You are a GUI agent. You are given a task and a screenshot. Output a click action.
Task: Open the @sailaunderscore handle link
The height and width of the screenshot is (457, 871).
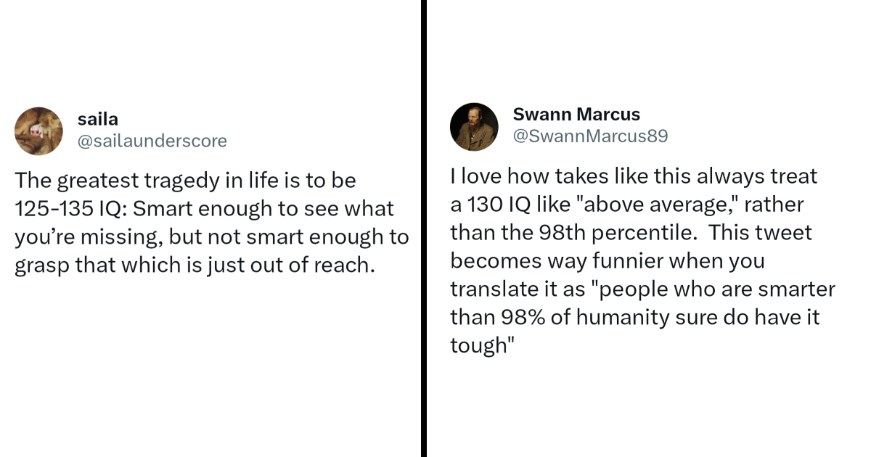152,141
